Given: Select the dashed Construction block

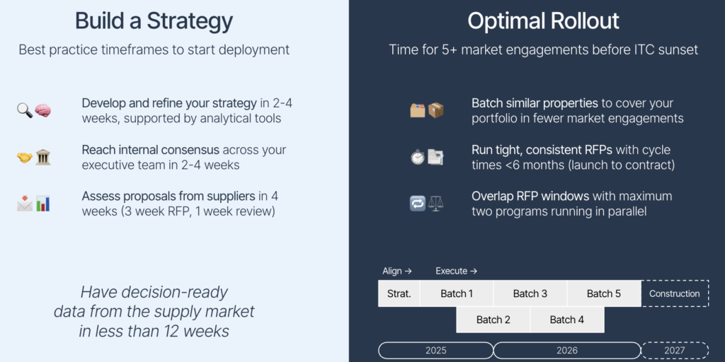Looking at the screenshot, I should pyautogui.click(x=675, y=293).
